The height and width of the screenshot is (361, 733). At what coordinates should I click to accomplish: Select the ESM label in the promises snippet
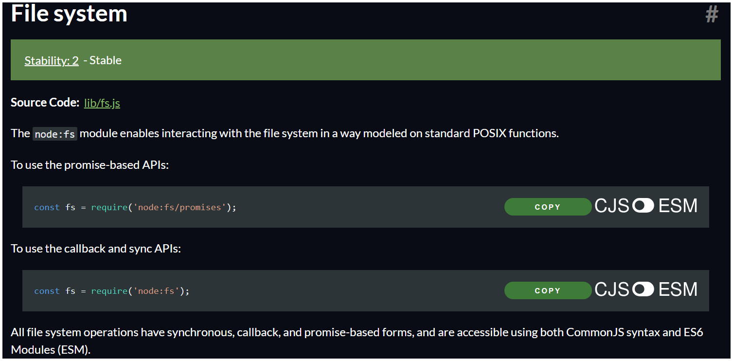(678, 206)
